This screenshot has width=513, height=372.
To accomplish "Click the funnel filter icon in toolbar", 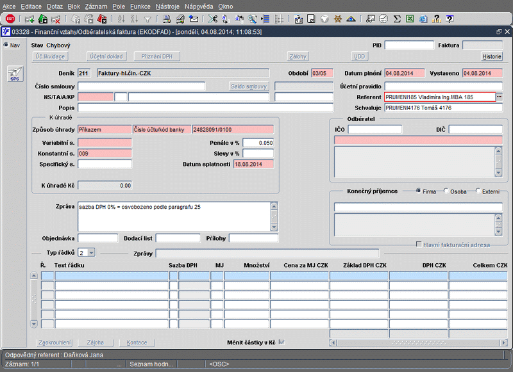I will coord(148,19).
